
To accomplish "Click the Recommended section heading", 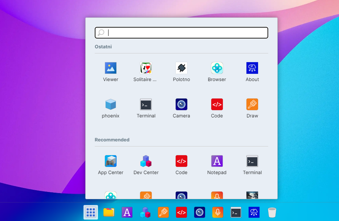I will (112, 140).
